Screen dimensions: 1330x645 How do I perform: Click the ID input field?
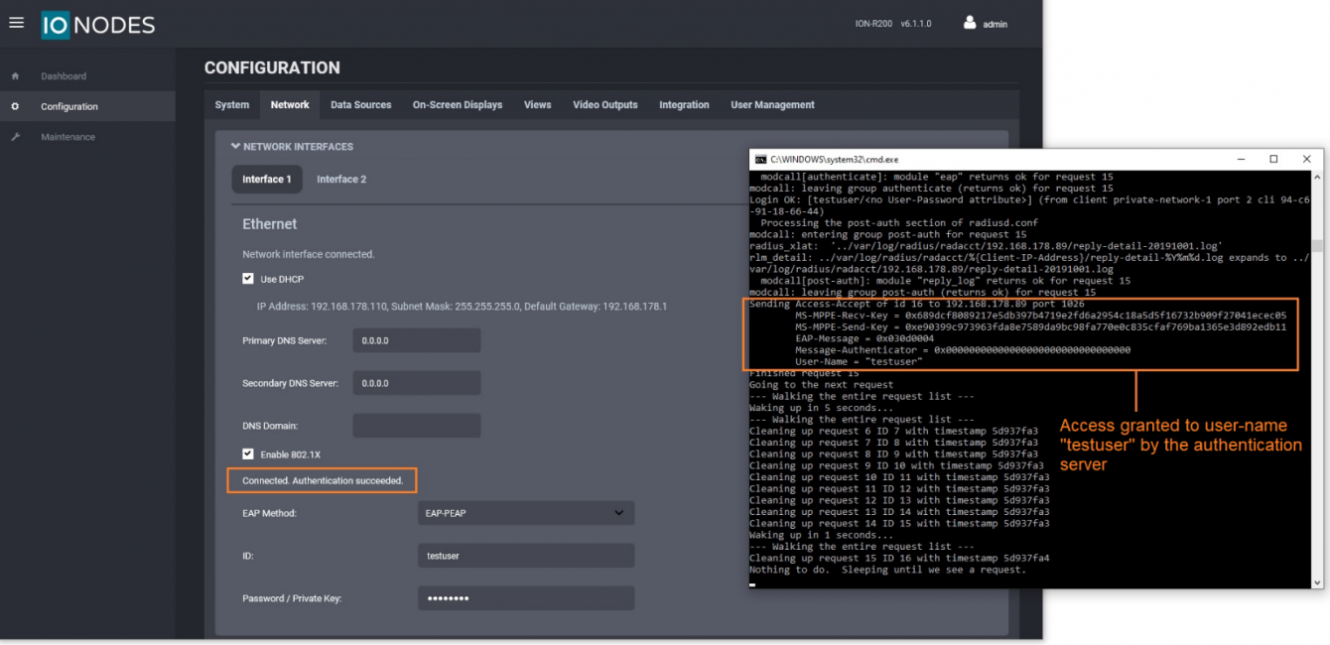click(x=525, y=556)
